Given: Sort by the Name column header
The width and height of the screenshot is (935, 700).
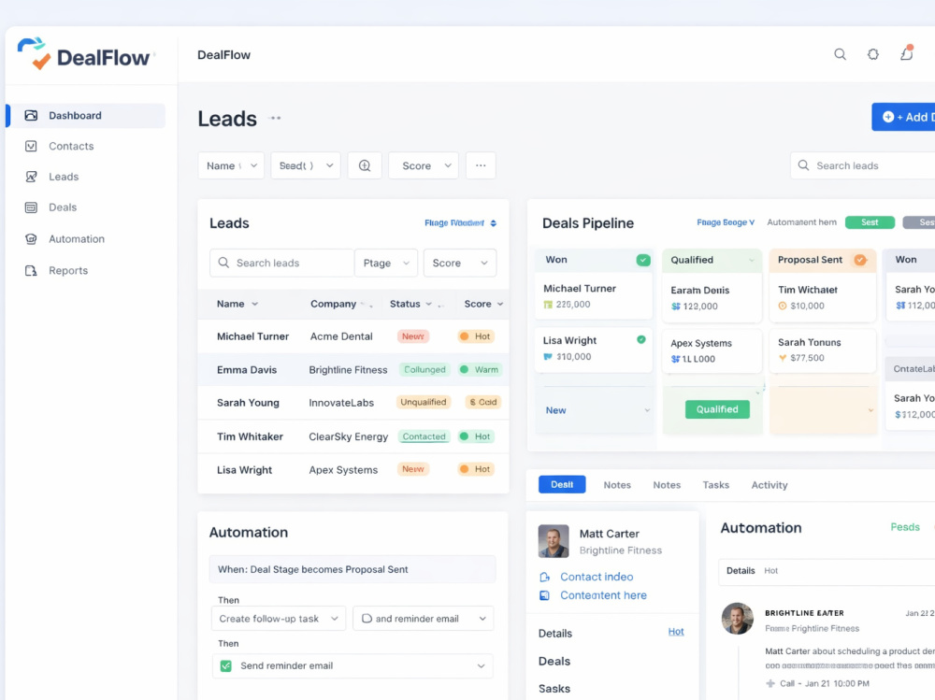Looking at the screenshot, I should (x=237, y=304).
